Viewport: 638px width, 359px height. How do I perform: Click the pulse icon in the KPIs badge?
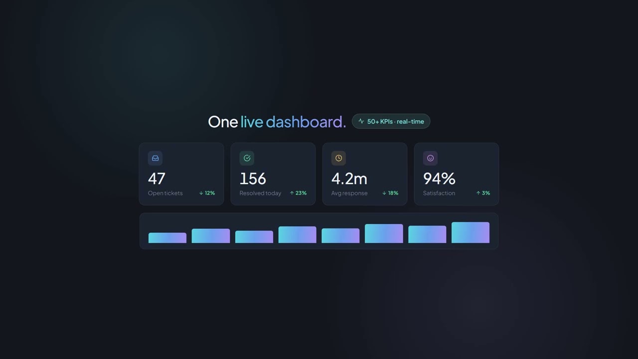tap(361, 121)
